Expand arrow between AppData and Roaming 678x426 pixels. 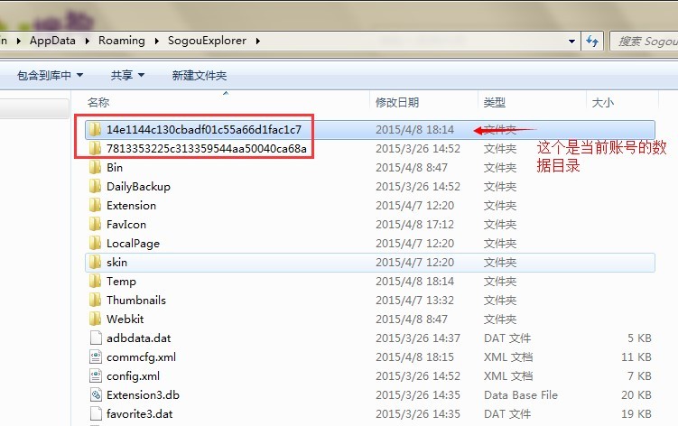tap(88, 42)
